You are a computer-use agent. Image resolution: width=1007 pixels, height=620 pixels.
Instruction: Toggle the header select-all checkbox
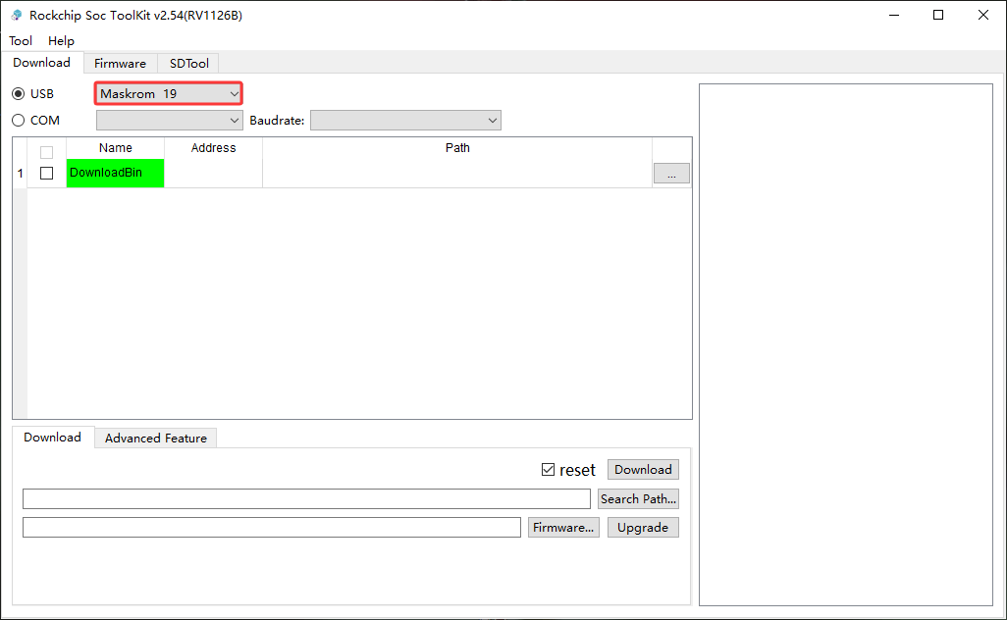click(46, 152)
